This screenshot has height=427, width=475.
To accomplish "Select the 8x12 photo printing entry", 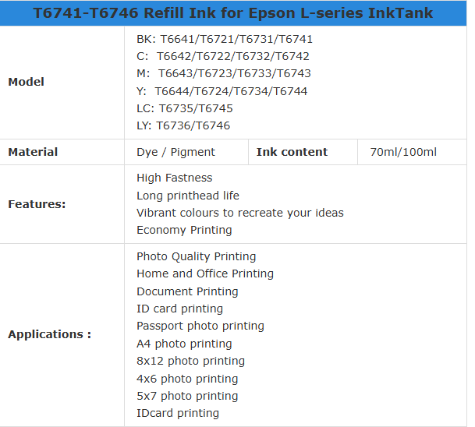I will [190, 361].
